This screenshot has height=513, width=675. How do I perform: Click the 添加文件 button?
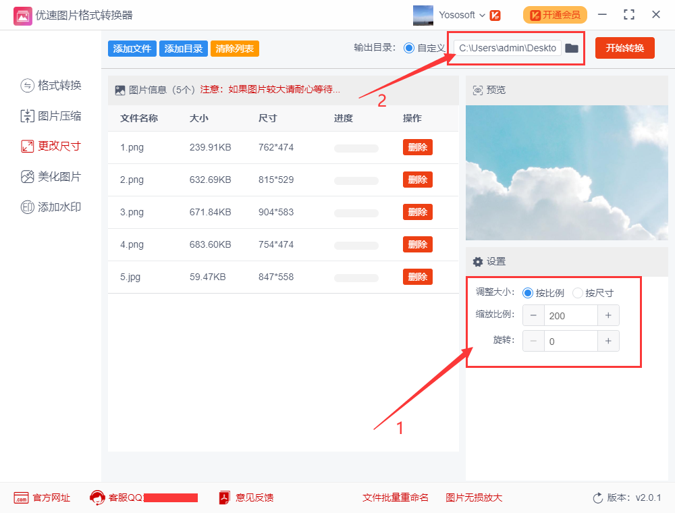(x=132, y=49)
